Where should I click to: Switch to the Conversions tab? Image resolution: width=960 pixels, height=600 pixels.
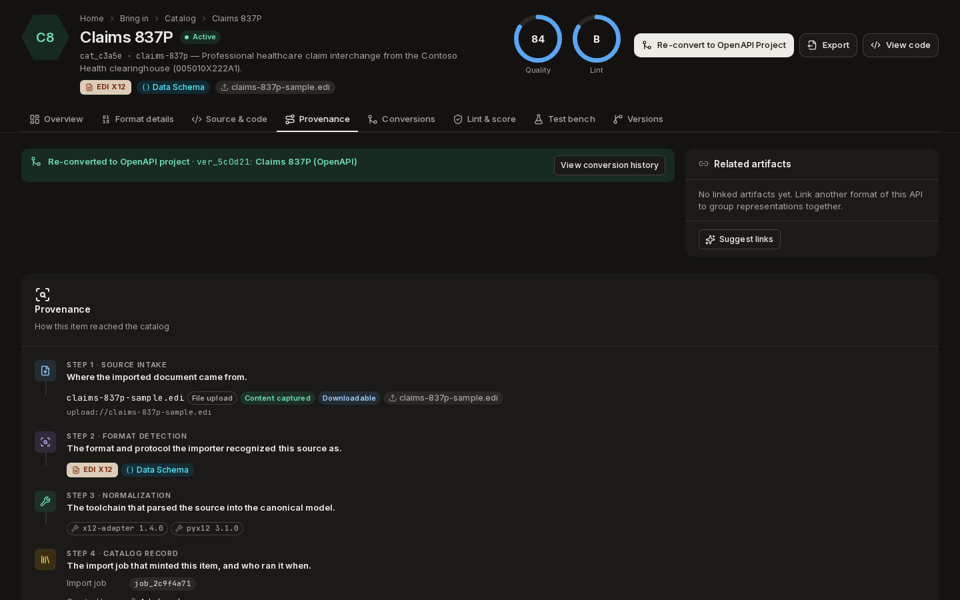[x=401, y=119]
